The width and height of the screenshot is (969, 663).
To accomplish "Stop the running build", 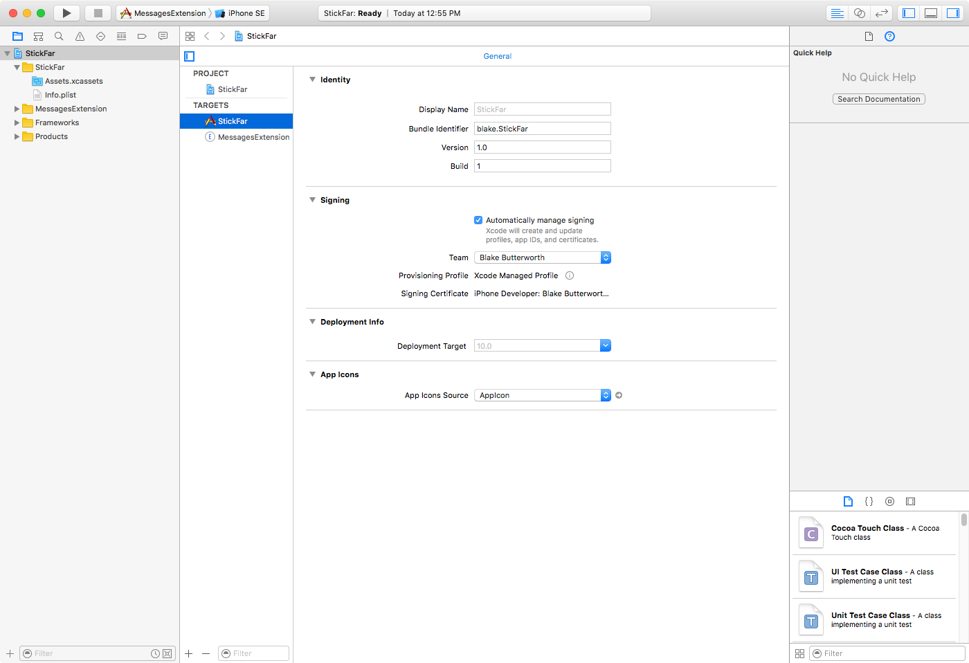I will point(98,13).
